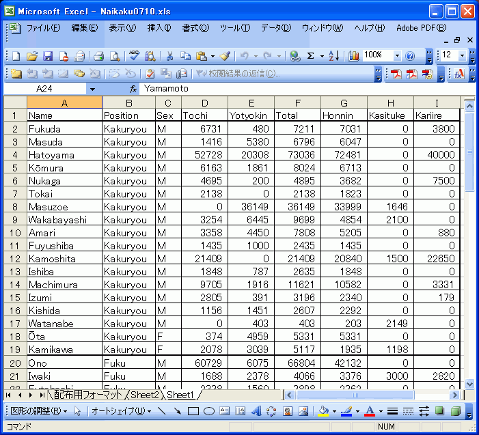Select the Rectangle drawing tool

[193, 411]
